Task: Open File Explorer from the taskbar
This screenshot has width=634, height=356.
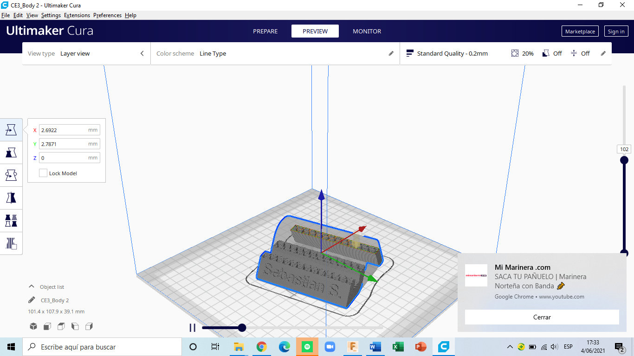Action: [239, 347]
